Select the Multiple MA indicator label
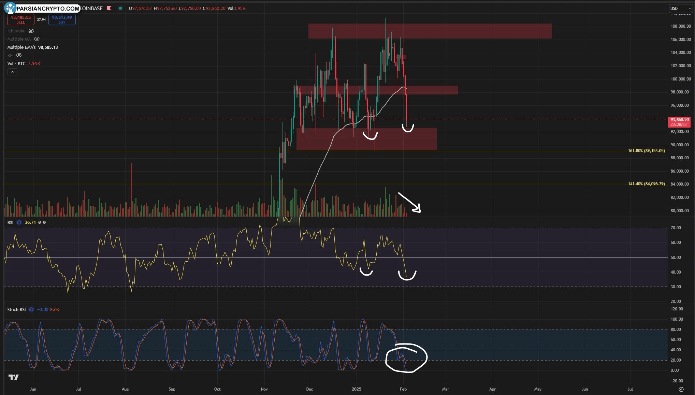 point(19,39)
